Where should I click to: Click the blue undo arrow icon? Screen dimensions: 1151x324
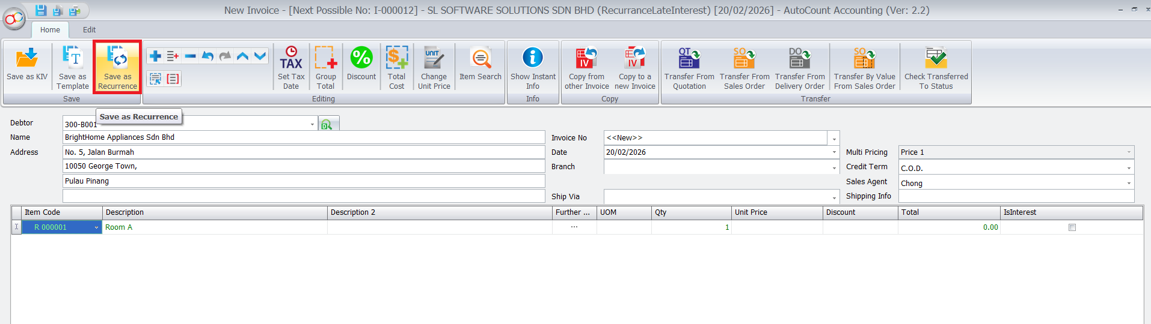(x=207, y=56)
